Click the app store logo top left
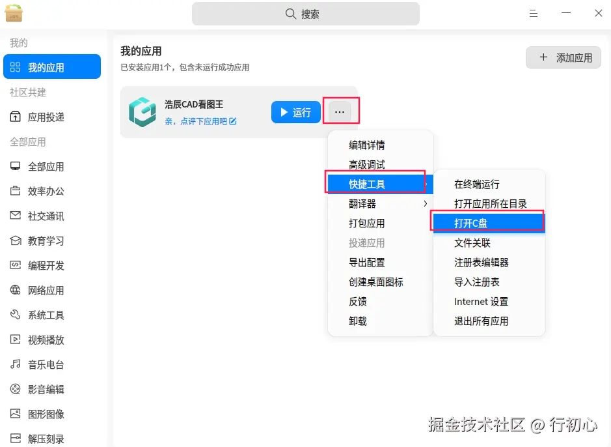Viewport: 611px width, 447px height. pos(14,13)
